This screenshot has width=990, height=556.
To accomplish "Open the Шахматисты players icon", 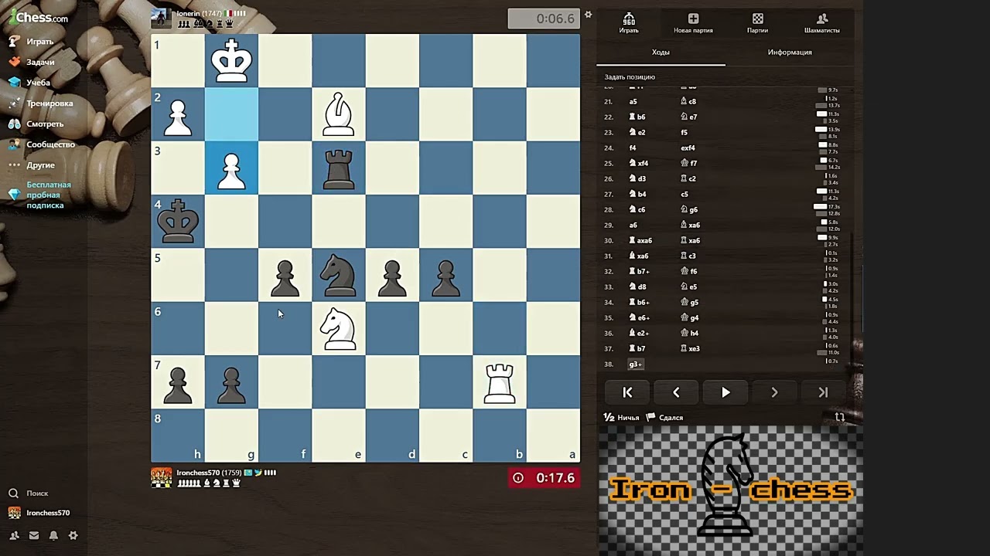I will 821,23.
